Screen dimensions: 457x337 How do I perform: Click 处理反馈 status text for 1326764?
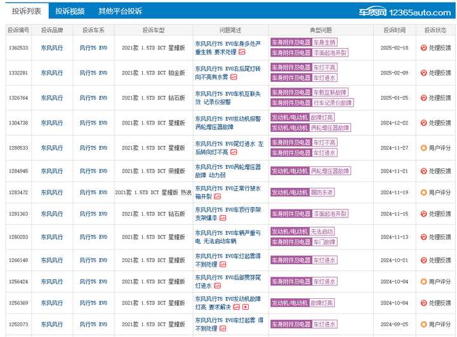pyautogui.click(x=439, y=98)
